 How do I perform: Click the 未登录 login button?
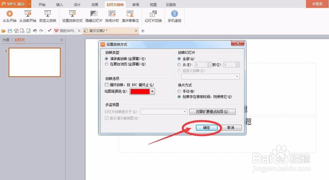coord(317,4)
